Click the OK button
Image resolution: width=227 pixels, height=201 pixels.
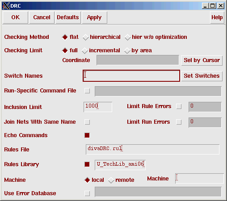click(x=16, y=17)
